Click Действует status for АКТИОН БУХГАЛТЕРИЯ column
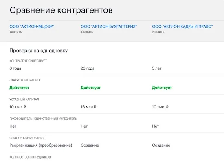The image size is (224, 163). (90, 88)
